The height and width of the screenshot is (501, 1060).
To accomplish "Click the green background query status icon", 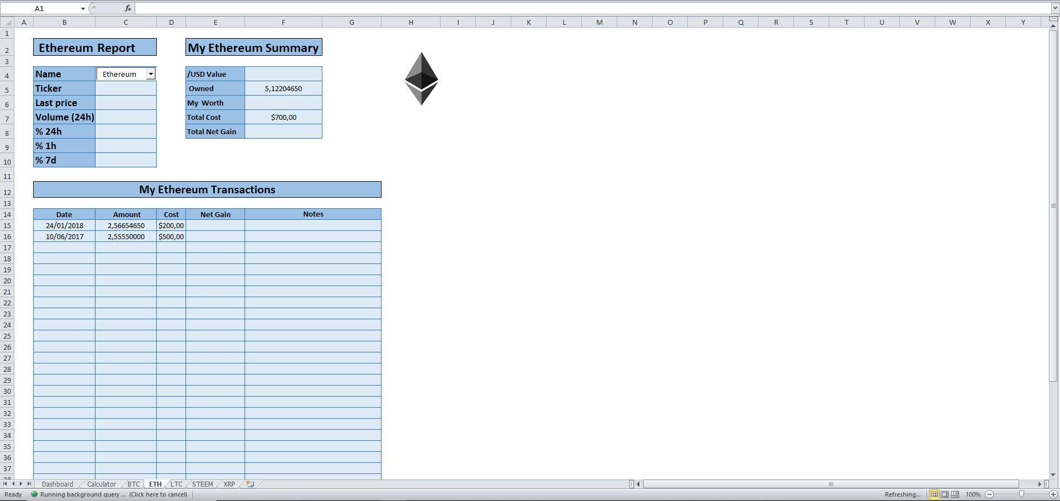I will click(34, 494).
